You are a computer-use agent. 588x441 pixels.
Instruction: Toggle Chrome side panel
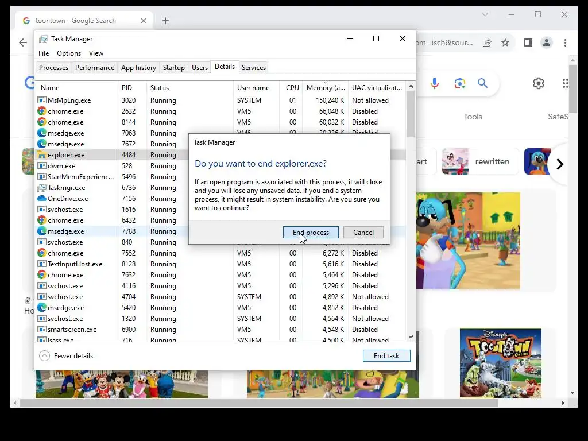[528, 42]
